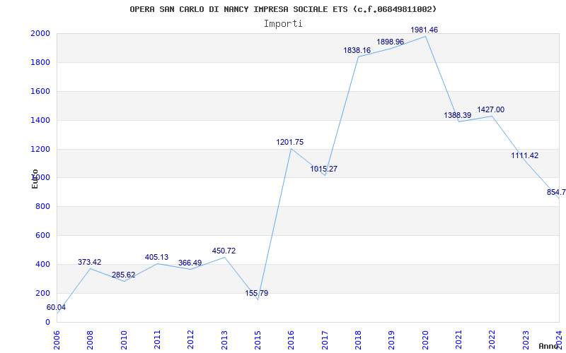The image size is (566, 353).
Task: Click the y-axis value 0
Action: coord(47,323)
